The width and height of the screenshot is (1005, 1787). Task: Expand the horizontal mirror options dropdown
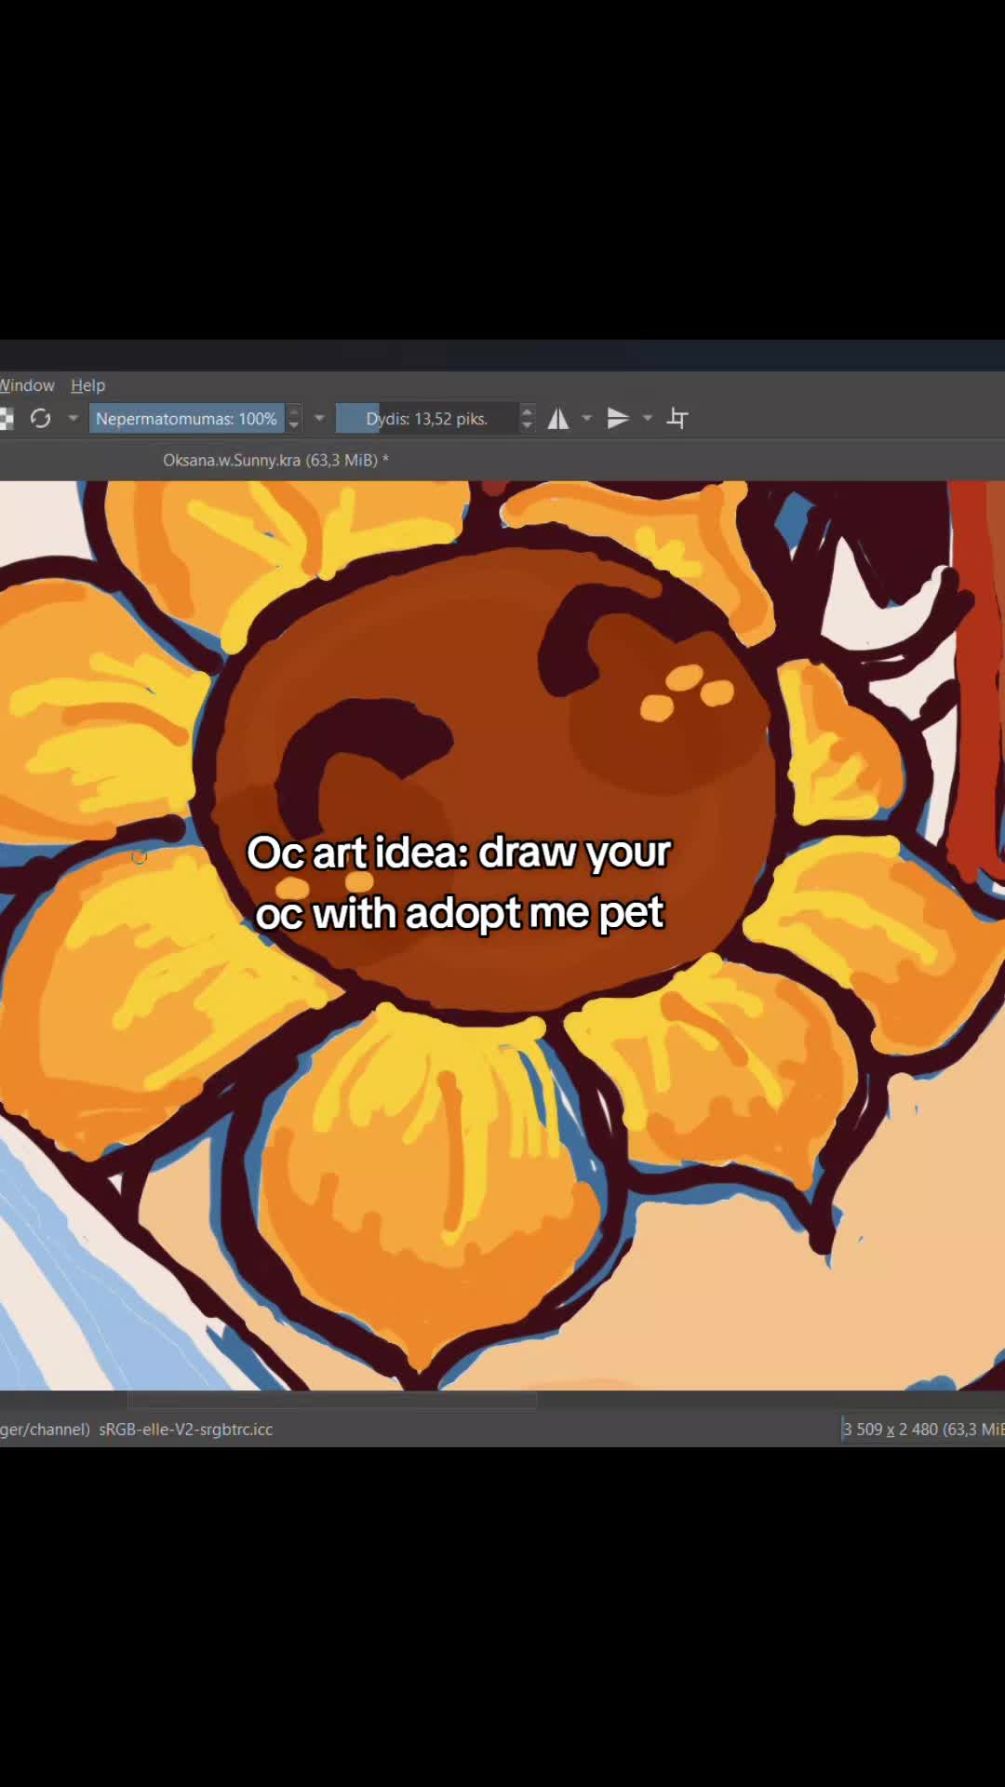587,419
